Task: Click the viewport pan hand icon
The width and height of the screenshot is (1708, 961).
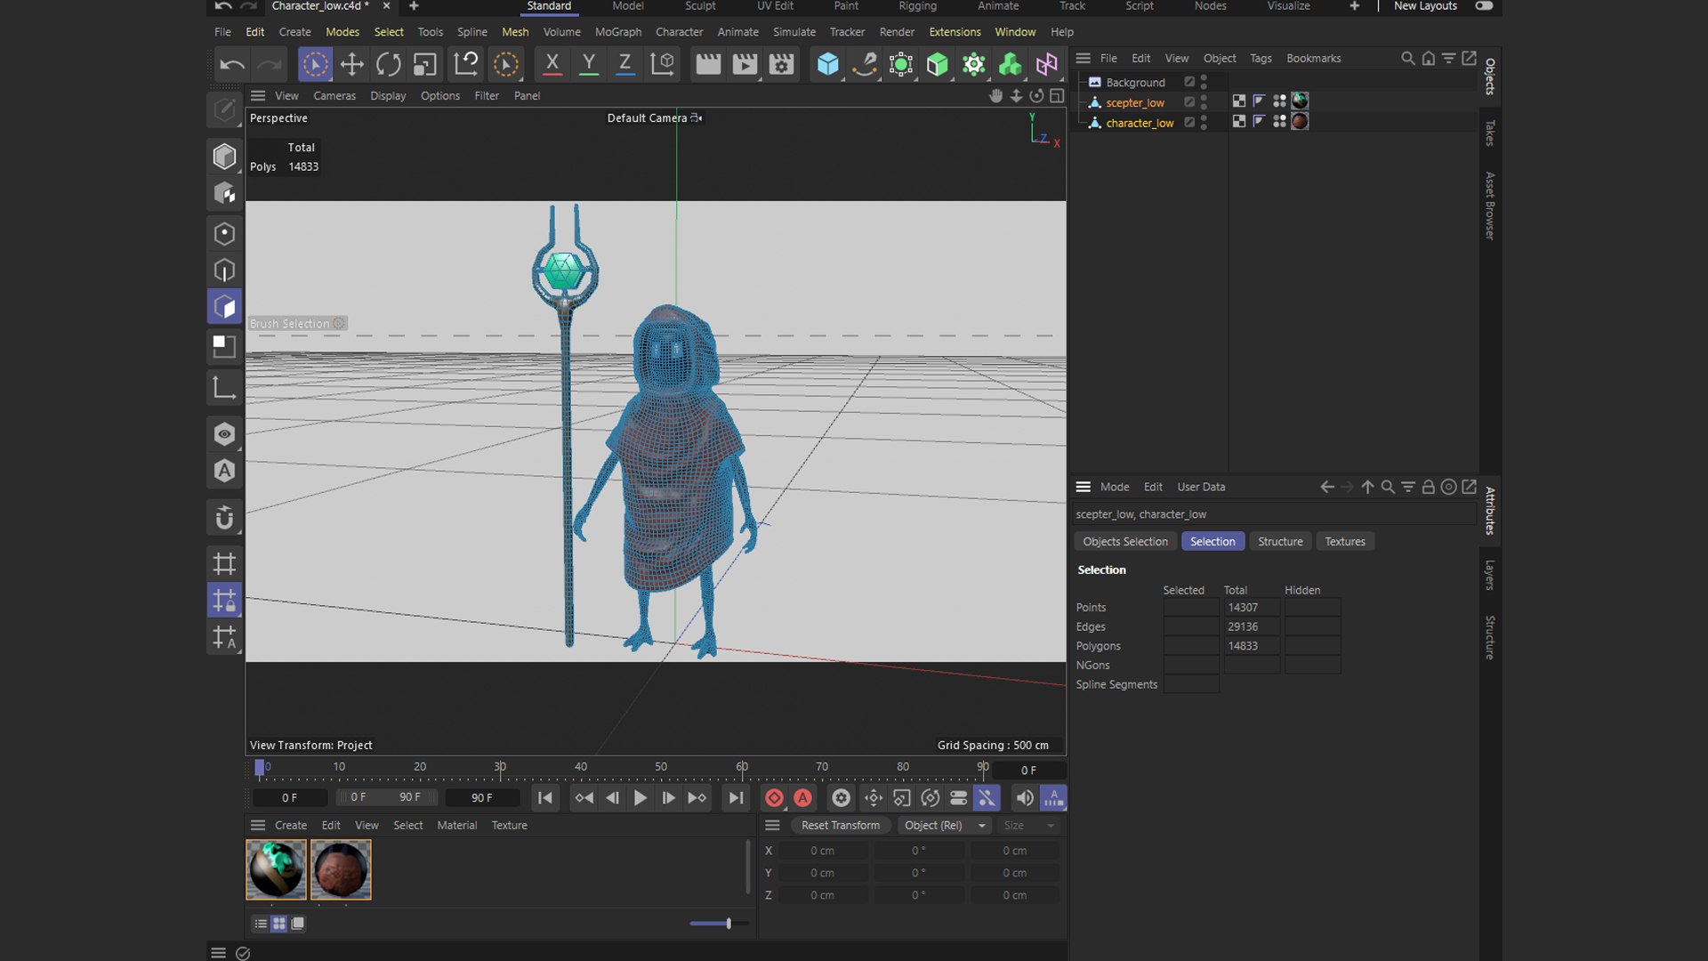Action: click(996, 95)
